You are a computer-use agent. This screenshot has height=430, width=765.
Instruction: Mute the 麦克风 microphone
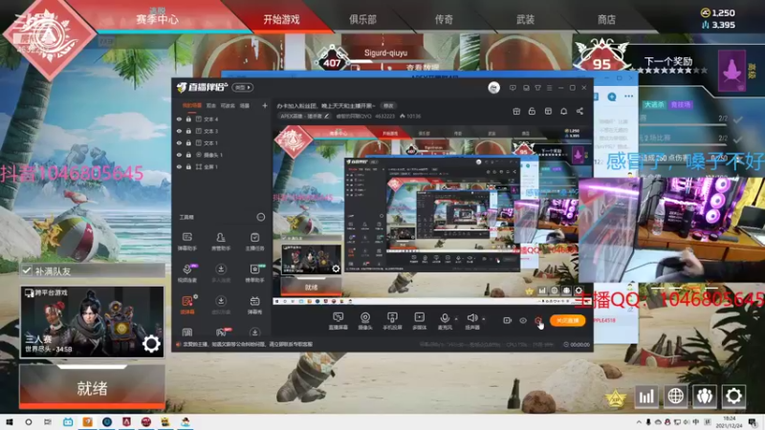pyautogui.click(x=445, y=320)
